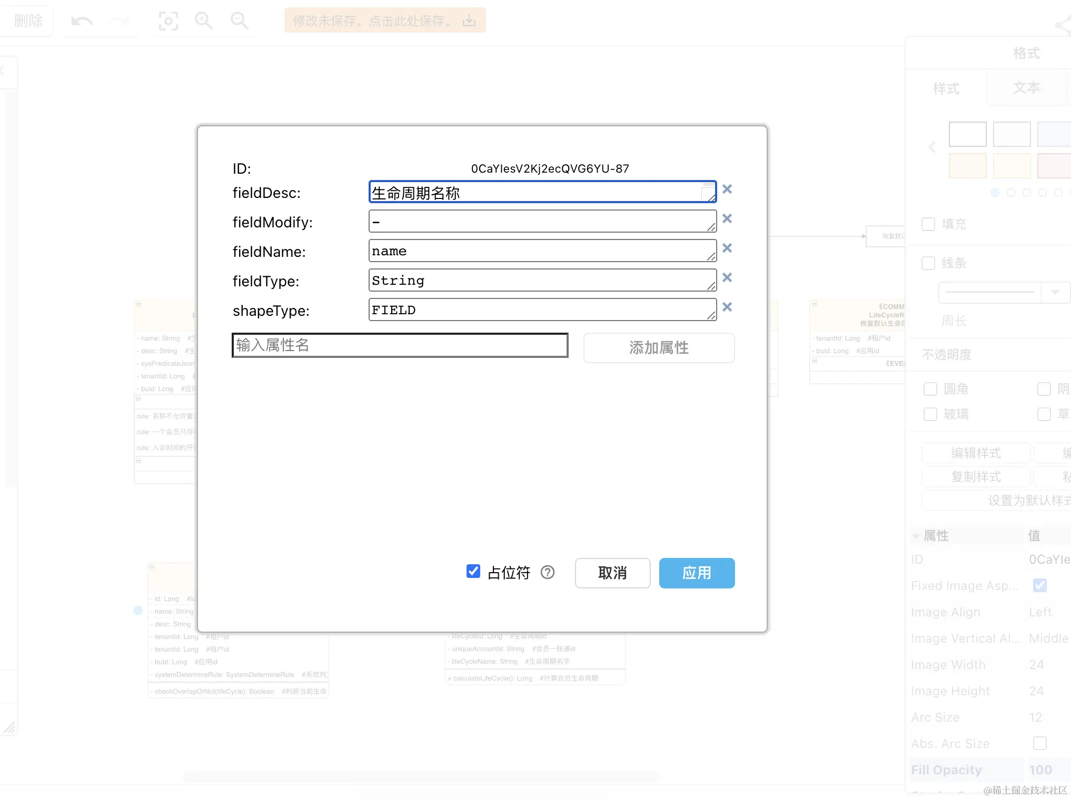Image resolution: width=1071 pixels, height=799 pixels.
Task: Delete the fieldModify property with X
Action: [x=727, y=218]
